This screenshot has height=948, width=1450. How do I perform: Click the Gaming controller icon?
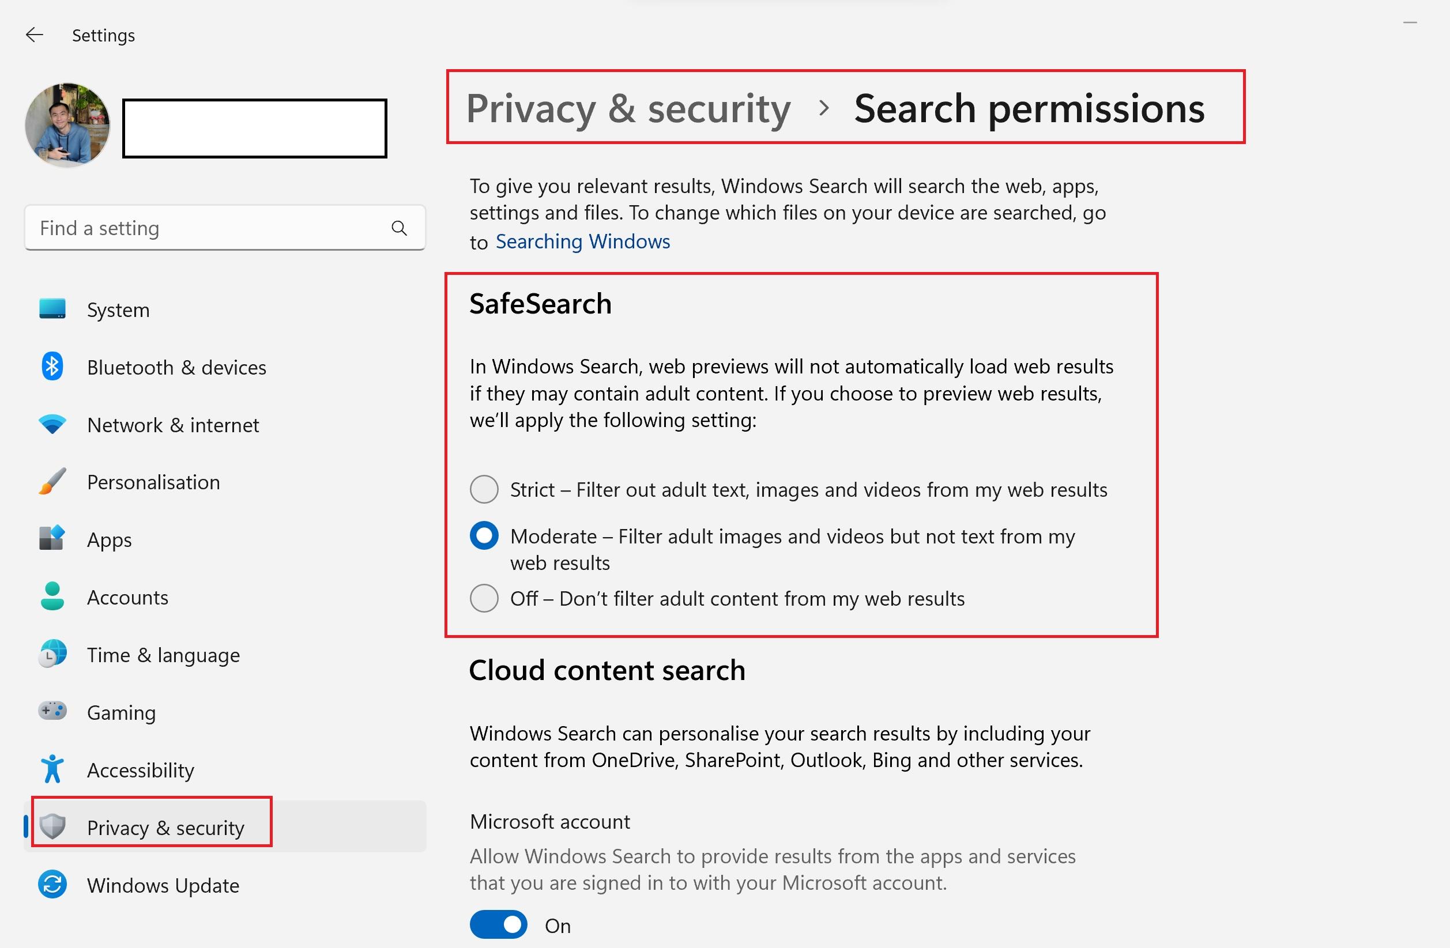click(52, 711)
